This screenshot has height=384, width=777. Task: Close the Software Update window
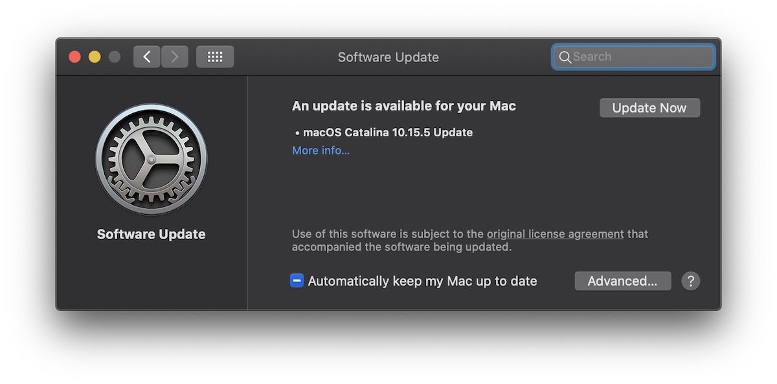pyautogui.click(x=75, y=57)
